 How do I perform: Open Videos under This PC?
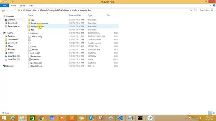point(11,53)
